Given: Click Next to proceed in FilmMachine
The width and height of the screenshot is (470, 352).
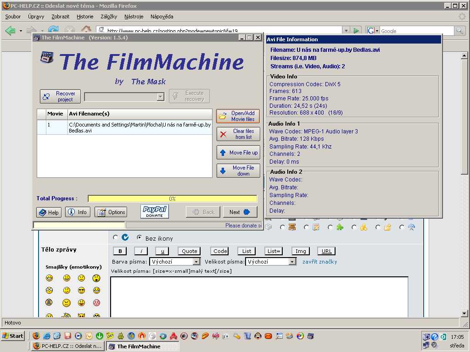Looking at the screenshot, I should pyautogui.click(x=240, y=212).
